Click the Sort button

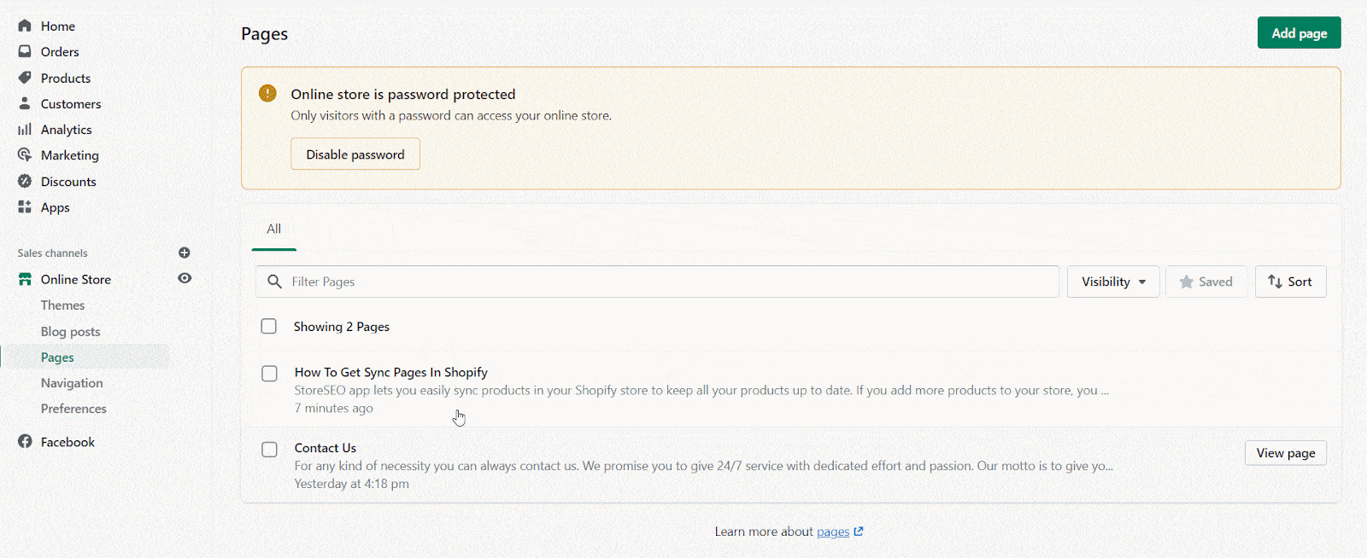(x=1290, y=282)
